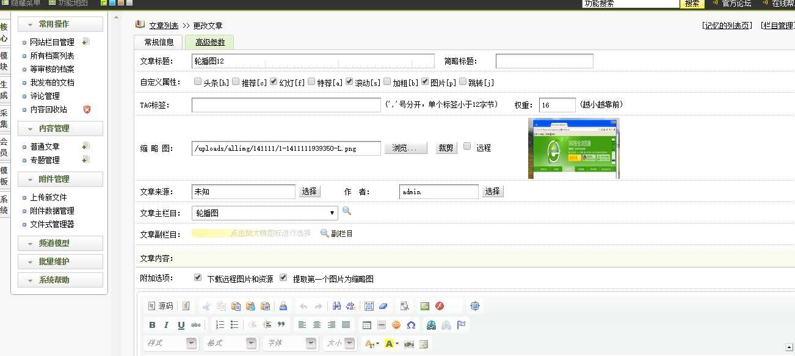Open the 轮播图 main column dropdown
The width and height of the screenshot is (795, 356).
pos(265,213)
